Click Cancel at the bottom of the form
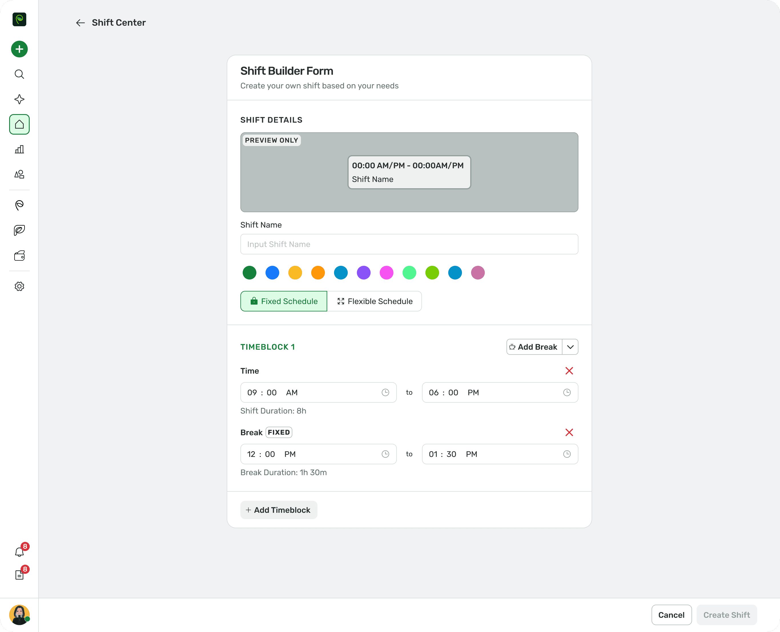The height and width of the screenshot is (632, 780). point(672,615)
